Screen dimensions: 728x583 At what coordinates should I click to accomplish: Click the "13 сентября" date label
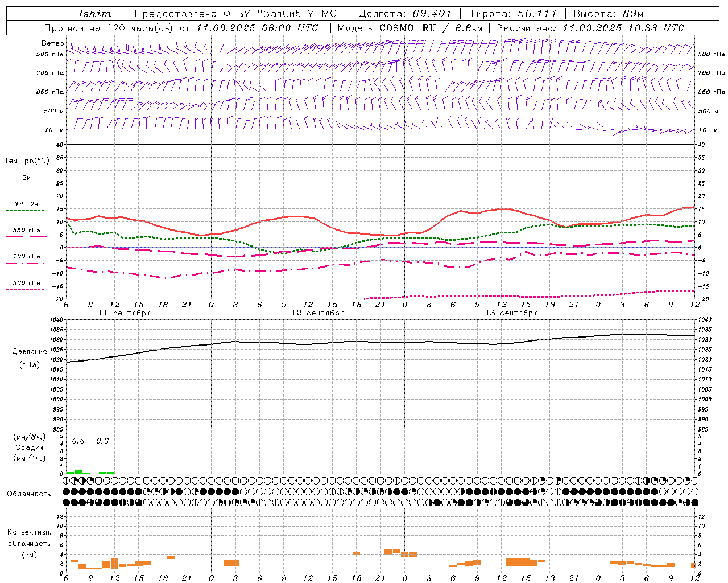tap(511, 313)
